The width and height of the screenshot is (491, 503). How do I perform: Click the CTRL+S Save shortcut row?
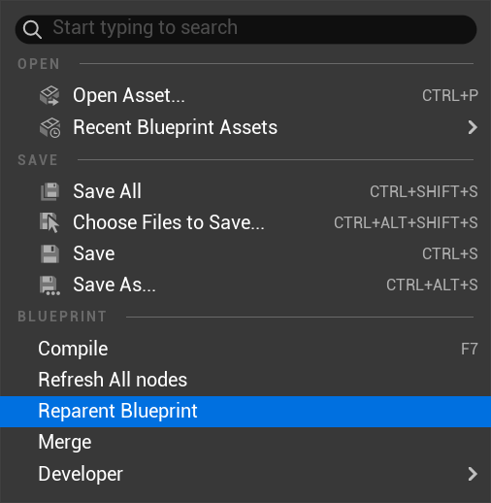tap(245, 253)
